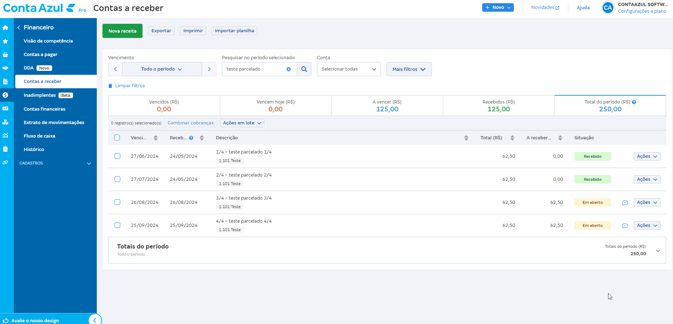Go to previous period arrow
Image resolution: width=673 pixels, height=324 pixels.
(x=115, y=69)
